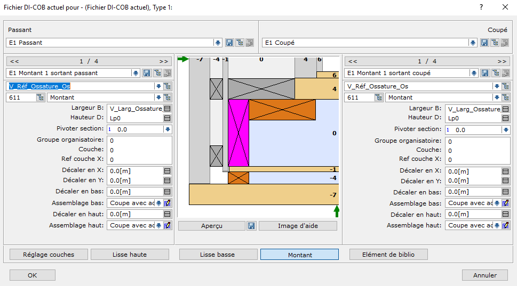Edit right Assemblage bas settings icon

[505, 203]
